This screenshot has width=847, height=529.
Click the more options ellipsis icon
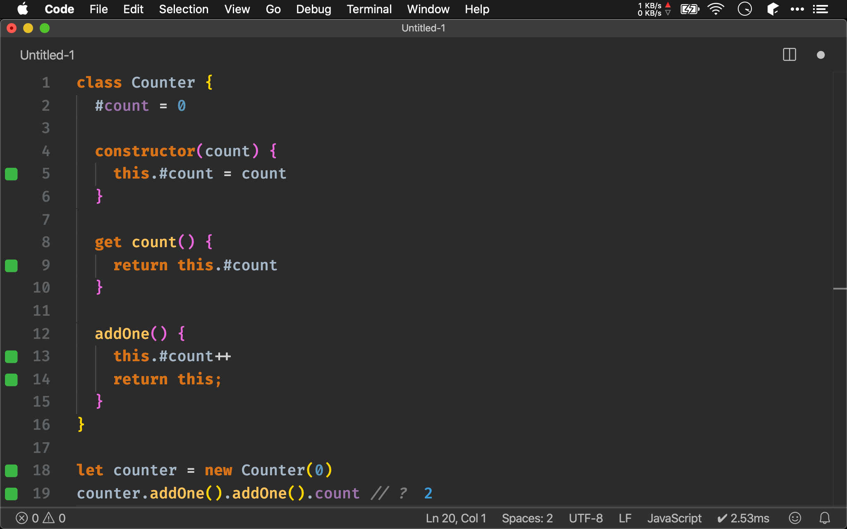(797, 9)
